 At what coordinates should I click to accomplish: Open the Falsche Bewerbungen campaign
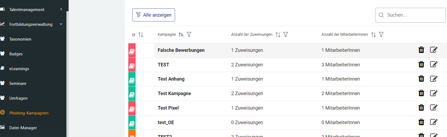point(181,50)
